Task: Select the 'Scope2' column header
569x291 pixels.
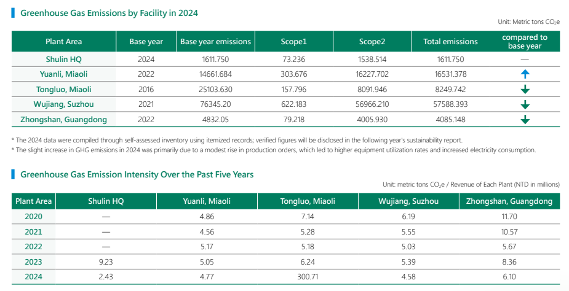Action: tap(372, 42)
